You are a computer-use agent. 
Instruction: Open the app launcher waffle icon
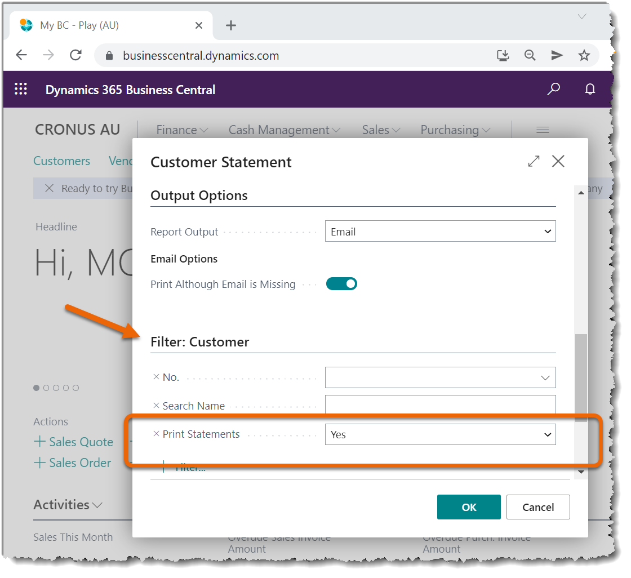pos(20,89)
